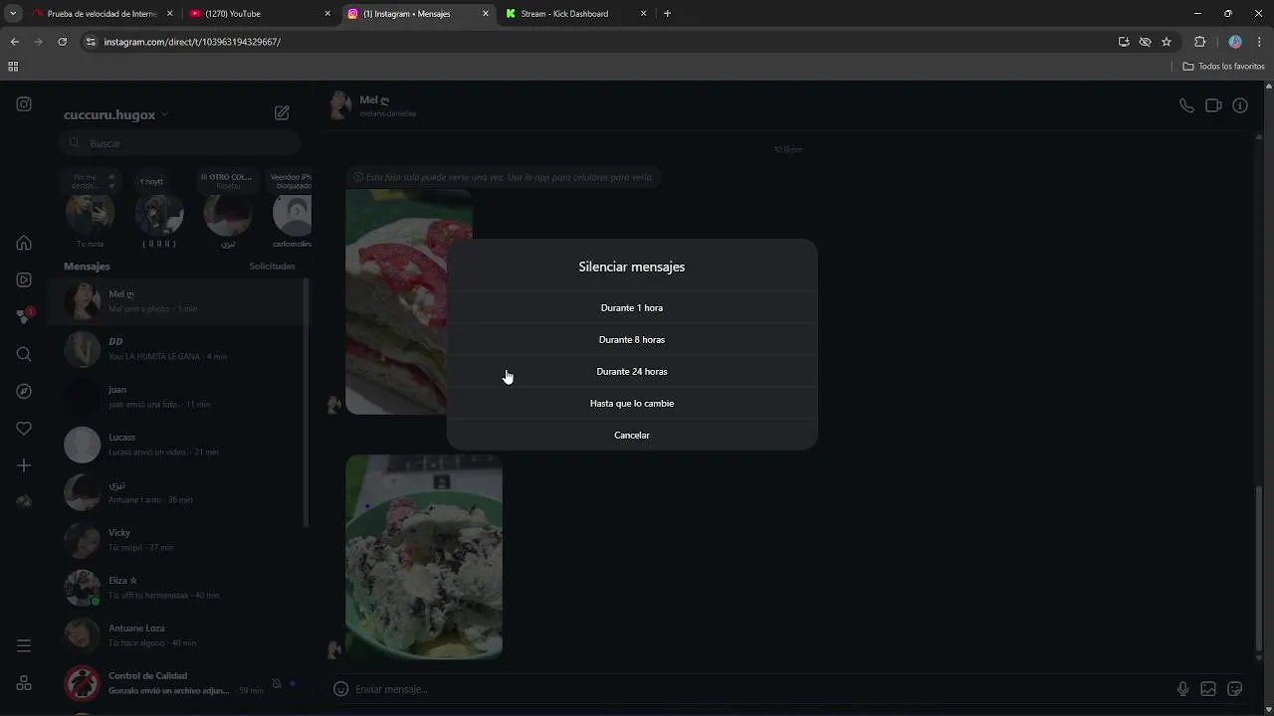Click voice clip microphone icon
Viewport: 1274px width, 716px height.
[1182, 689]
